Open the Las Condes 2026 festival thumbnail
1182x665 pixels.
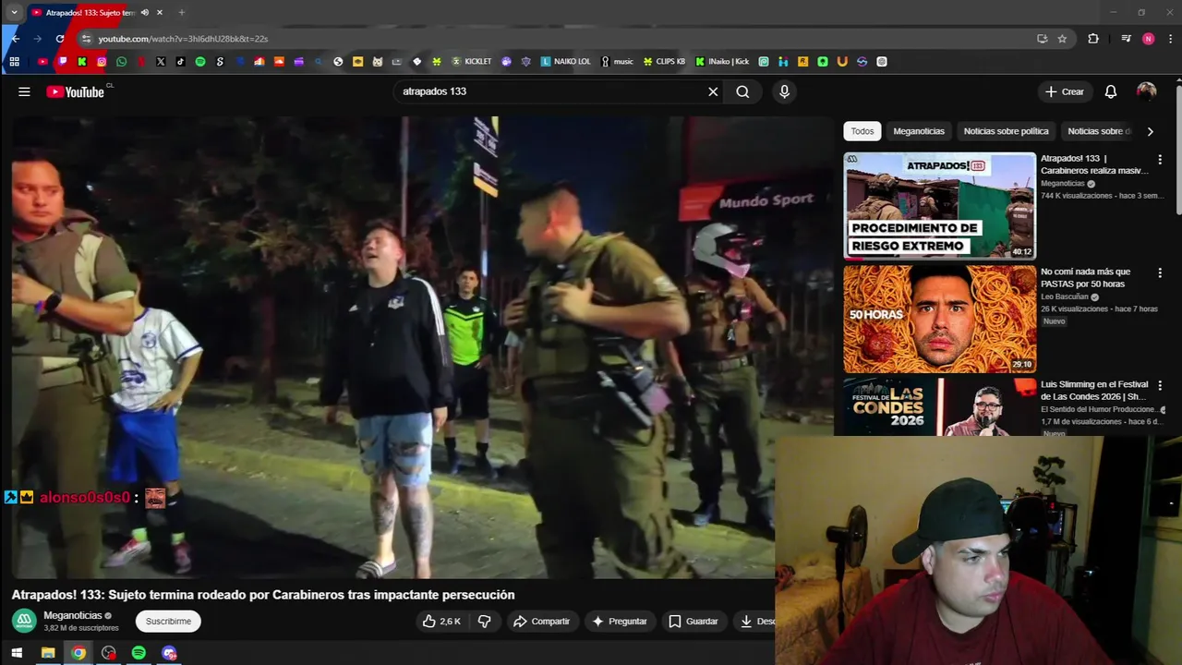click(939, 405)
